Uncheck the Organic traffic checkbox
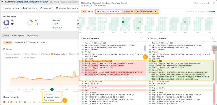The width and height of the screenshot is (217, 105). [x=52, y=54]
